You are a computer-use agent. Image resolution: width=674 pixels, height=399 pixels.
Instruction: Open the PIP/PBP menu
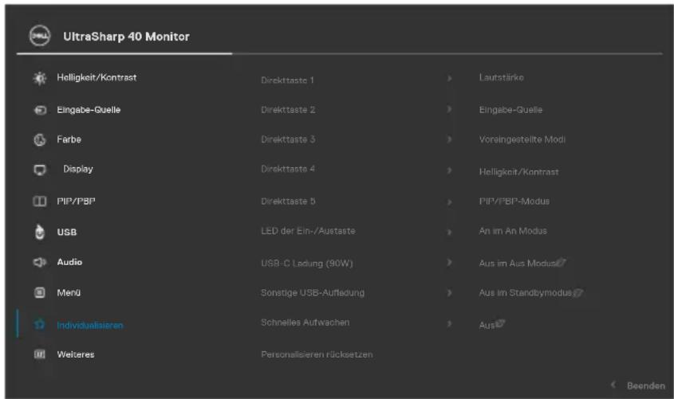(x=76, y=201)
